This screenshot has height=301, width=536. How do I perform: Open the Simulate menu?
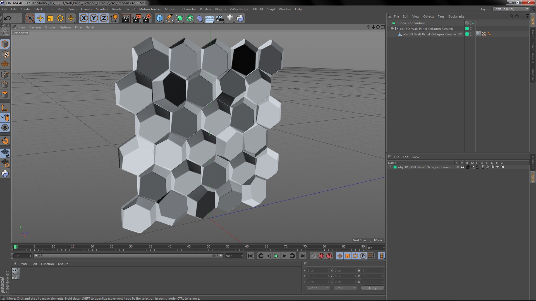pyautogui.click(x=102, y=9)
